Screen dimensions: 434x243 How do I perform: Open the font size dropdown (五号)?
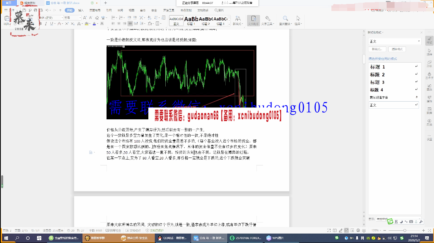(x=80, y=18)
